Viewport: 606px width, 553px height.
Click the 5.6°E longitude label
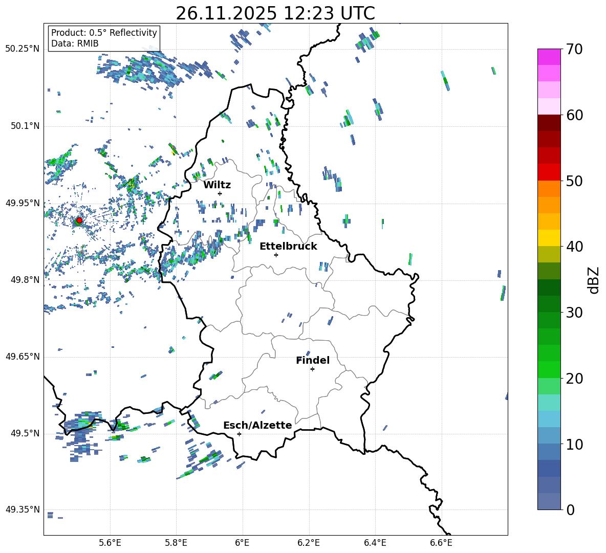tap(110, 543)
